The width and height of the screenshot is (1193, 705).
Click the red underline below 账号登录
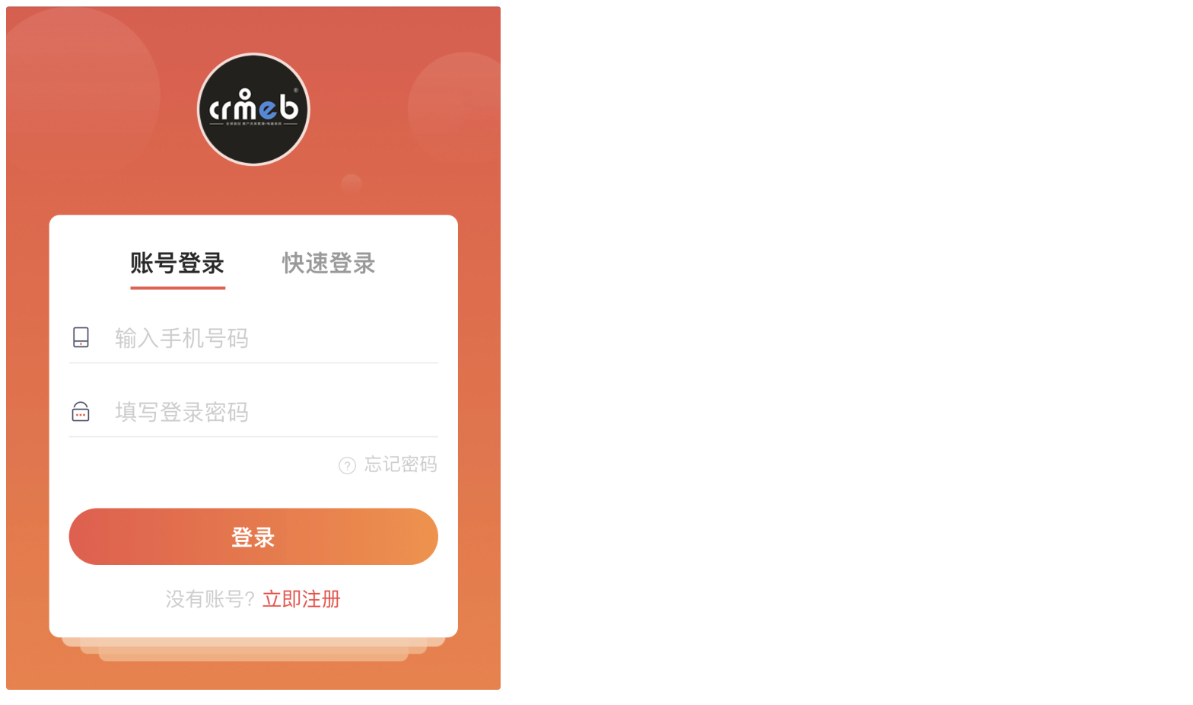(177, 288)
